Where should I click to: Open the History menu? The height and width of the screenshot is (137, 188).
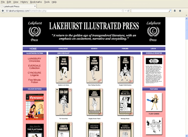[24, 2]
